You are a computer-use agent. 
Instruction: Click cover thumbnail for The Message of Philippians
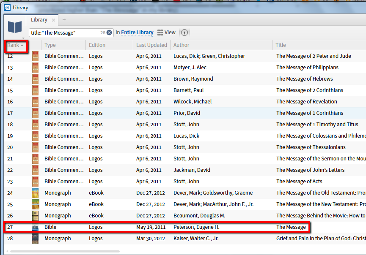click(35, 68)
